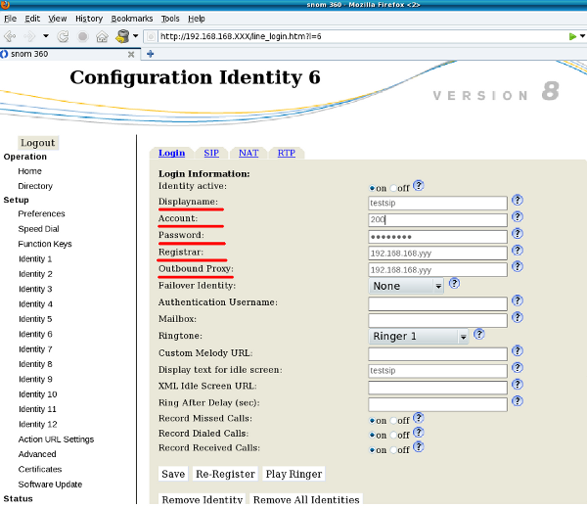Open help icon for Record Missed Calls
Image resolution: width=587 pixels, height=508 pixels.
[419, 417]
